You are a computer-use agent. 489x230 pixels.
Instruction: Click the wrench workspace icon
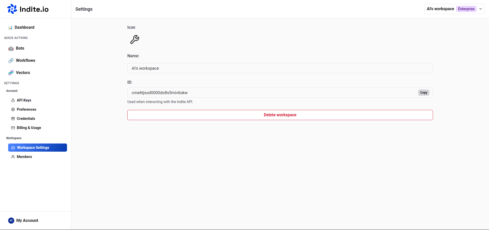[134, 39]
